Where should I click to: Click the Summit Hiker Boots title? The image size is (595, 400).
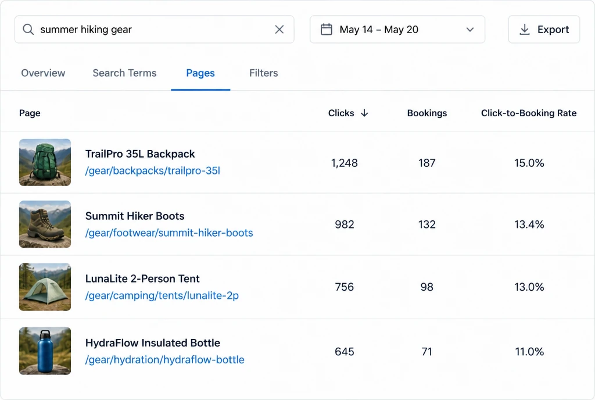tap(135, 216)
